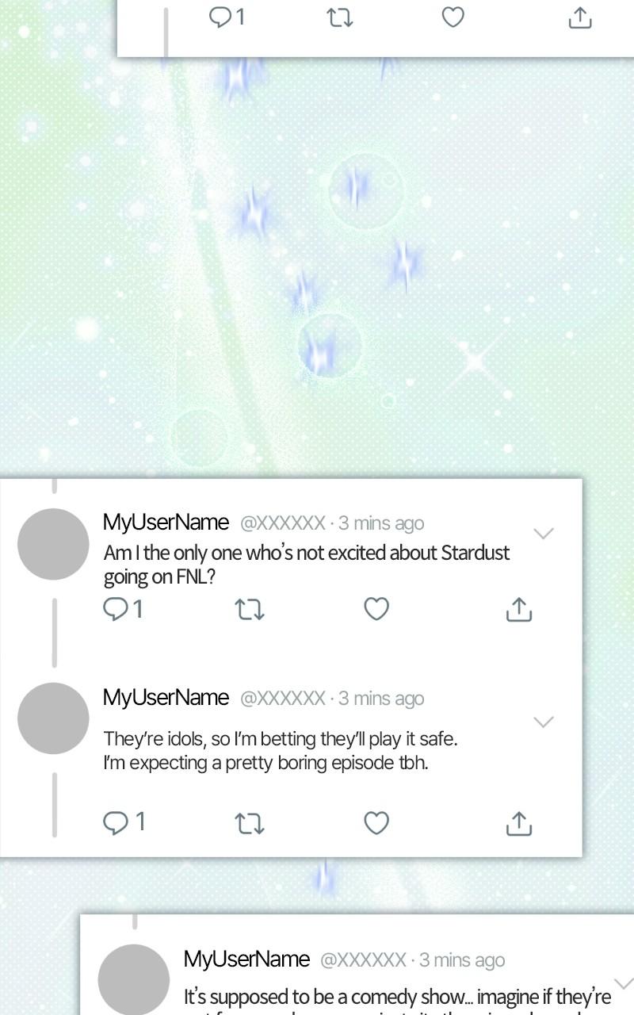Retweet the 'They're idols' post

(x=250, y=824)
